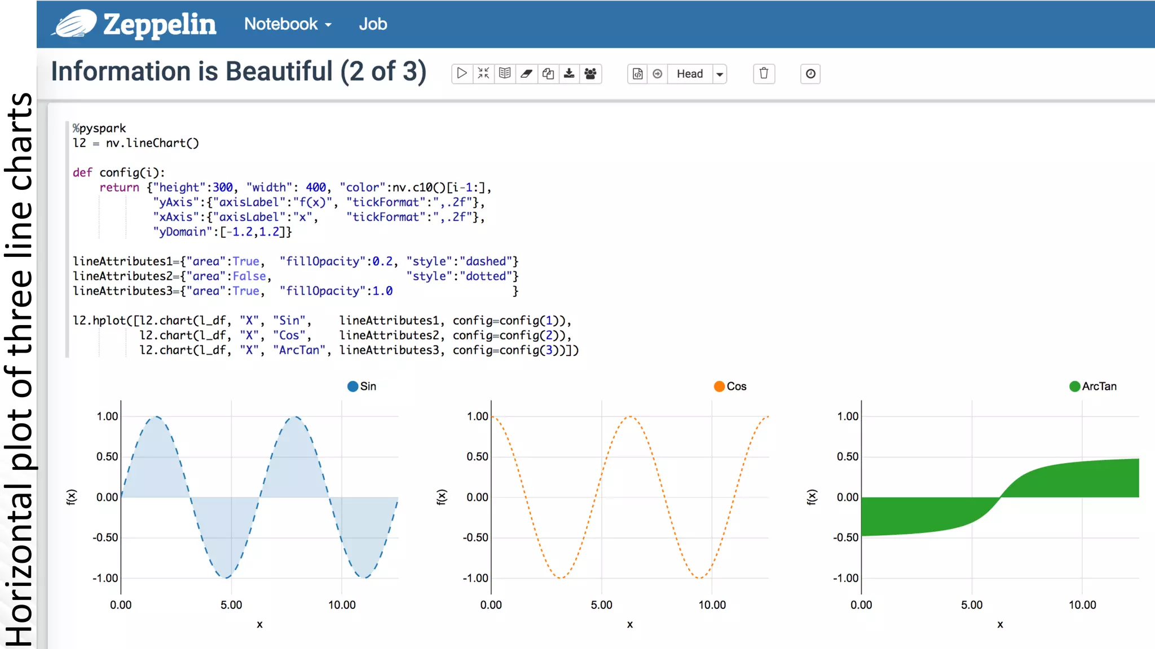
Task: Open the cron scheduler clock icon
Action: coord(810,74)
